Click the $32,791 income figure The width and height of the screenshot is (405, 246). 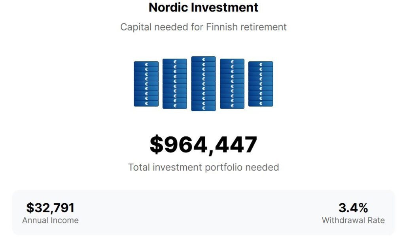pyautogui.click(x=50, y=208)
